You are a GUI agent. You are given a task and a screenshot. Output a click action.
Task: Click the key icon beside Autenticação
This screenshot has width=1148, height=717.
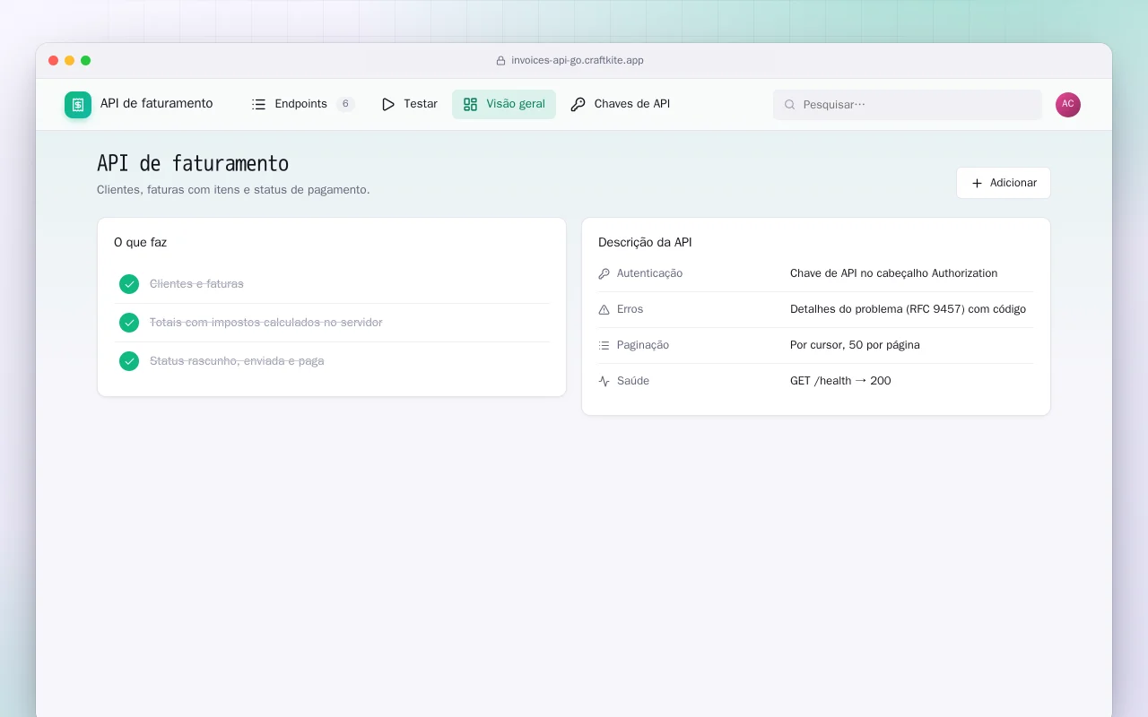[604, 273]
